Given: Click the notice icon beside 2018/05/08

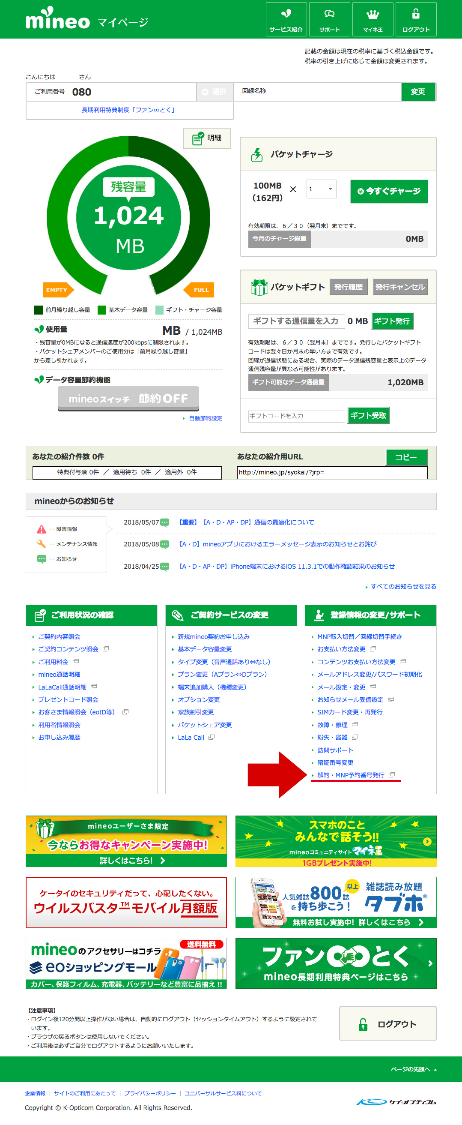Looking at the screenshot, I should [164, 544].
